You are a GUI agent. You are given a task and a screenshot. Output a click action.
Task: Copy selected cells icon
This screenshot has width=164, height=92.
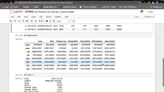(23, 21)
